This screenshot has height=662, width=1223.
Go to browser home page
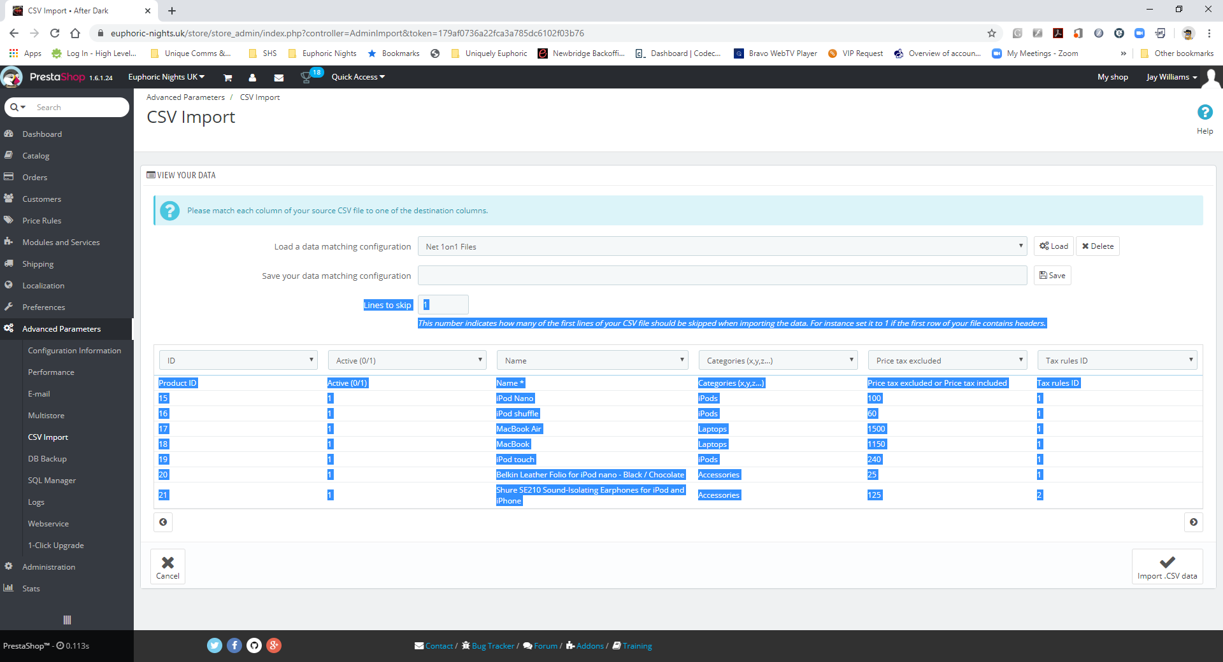pos(75,33)
